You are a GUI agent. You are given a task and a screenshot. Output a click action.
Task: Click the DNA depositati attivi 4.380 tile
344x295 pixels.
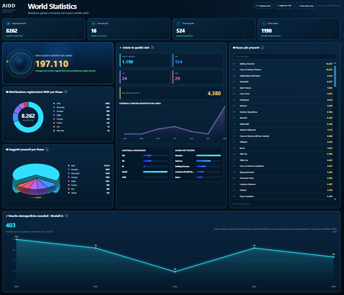pyautogui.click(x=171, y=93)
